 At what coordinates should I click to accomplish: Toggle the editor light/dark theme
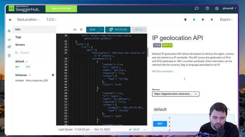tap(81, 30)
